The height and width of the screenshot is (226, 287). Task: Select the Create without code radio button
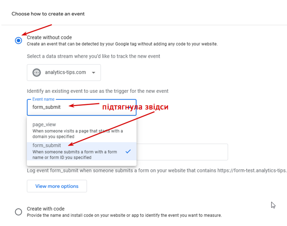click(18, 40)
